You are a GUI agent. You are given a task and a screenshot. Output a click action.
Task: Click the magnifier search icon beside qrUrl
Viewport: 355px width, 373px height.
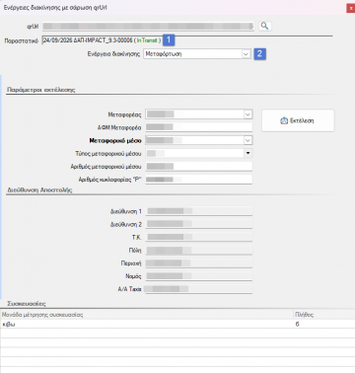[265, 26]
